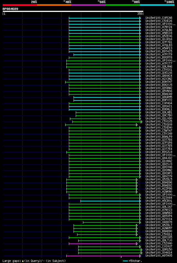Select the UniRef100_O04614 label
Image resolution: width=177 pixels, height=263 pixels.
159,253
